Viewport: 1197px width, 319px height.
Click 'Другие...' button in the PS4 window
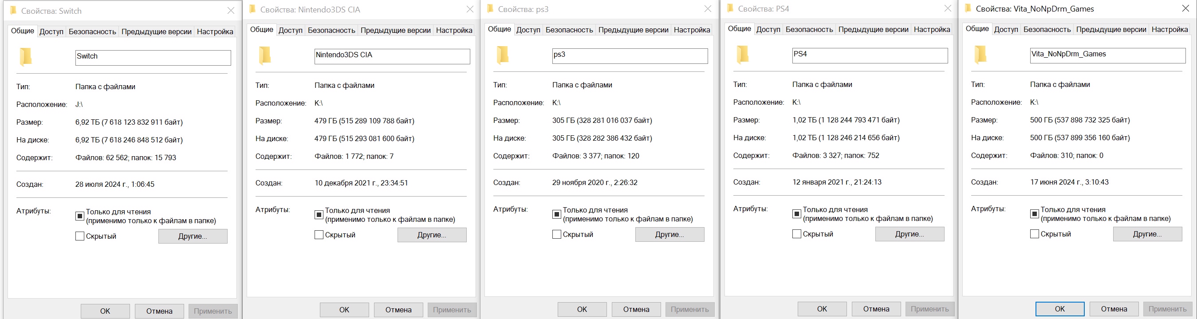tap(910, 234)
